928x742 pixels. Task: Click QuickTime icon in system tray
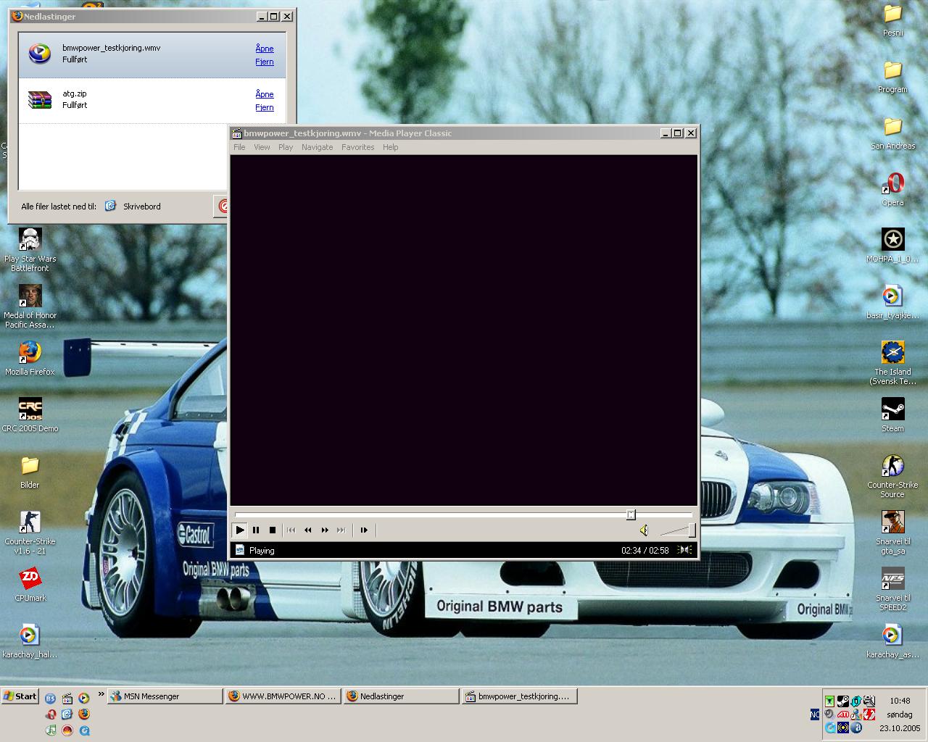(830, 728)
